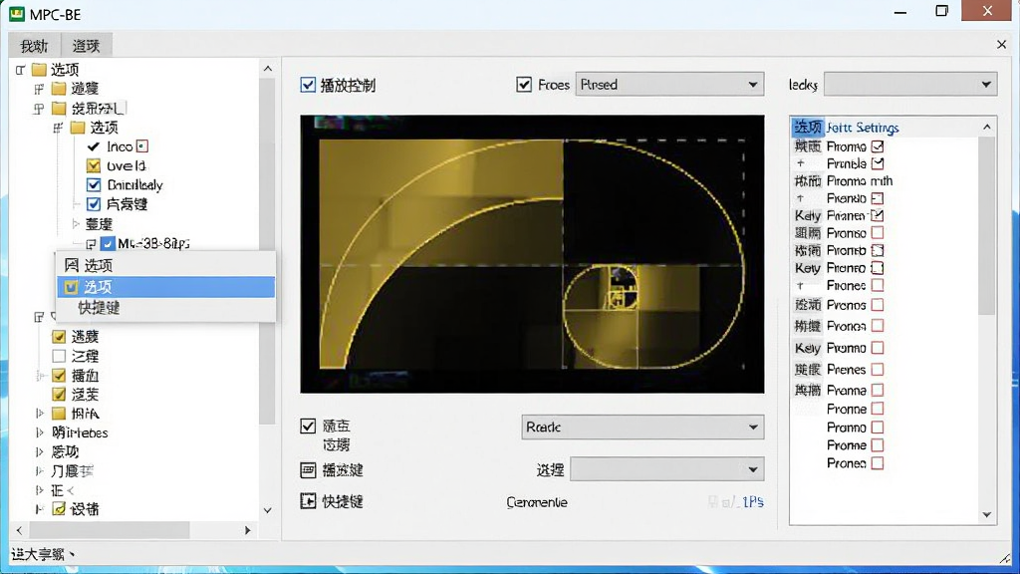Toggle the Froes checkbox
This screenshot has height=574, width=1020.
(x=524, y=85)
